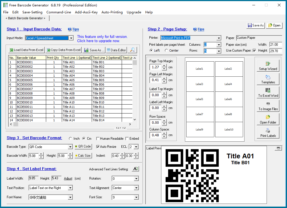The width and height of the screenshot is (287, 208).
Task: Open the Add-Ascii-Key menu
Action: click(86, 12)
